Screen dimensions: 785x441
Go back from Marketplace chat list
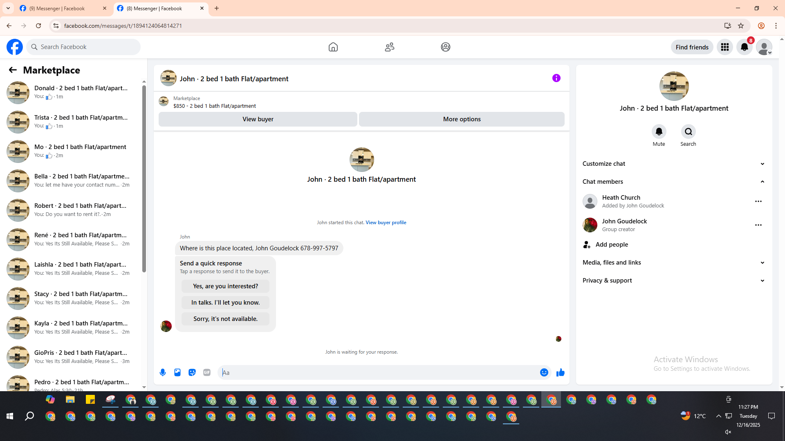click(x=13, y=70)
